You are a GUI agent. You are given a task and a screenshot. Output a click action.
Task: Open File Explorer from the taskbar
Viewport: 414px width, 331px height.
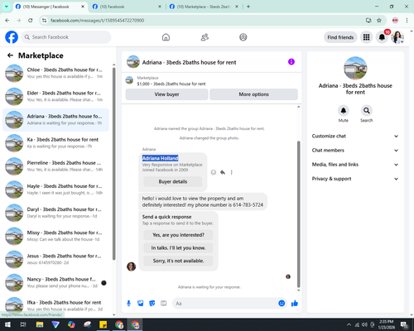coord(40,324)
